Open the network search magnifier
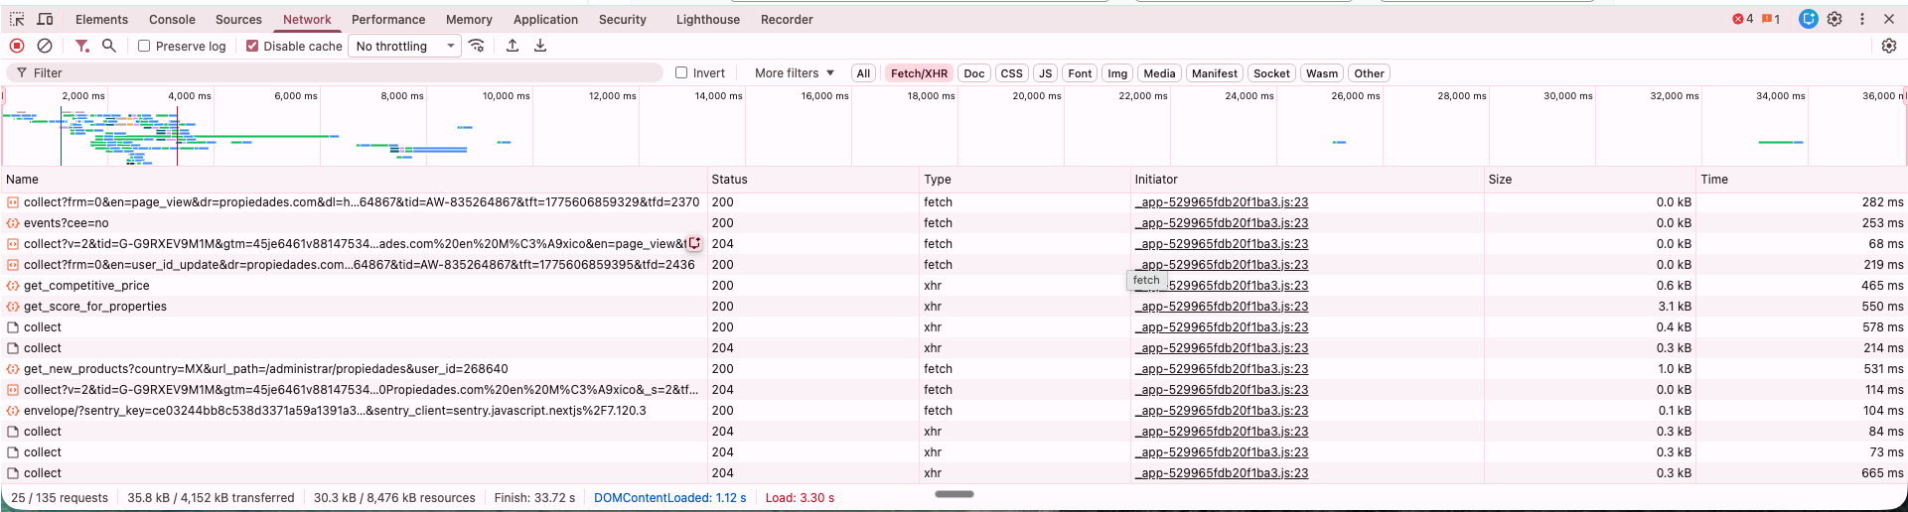The width and height of the screenshot is (1908, 512). click(109, 46)
